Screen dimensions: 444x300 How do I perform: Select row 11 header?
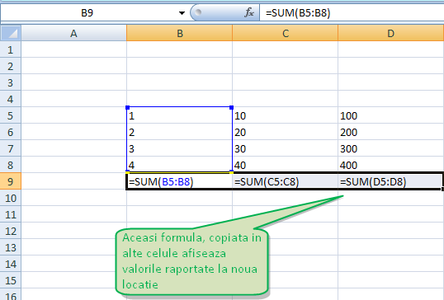11,214
